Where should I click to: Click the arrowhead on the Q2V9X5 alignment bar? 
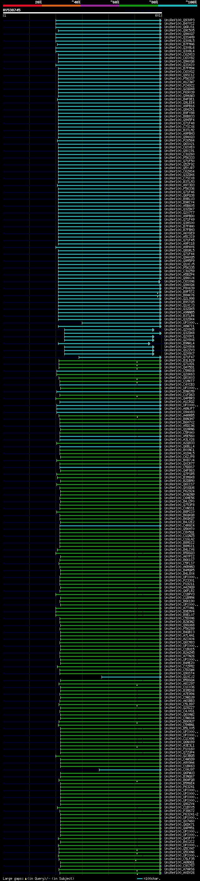[x=153, y=330]
